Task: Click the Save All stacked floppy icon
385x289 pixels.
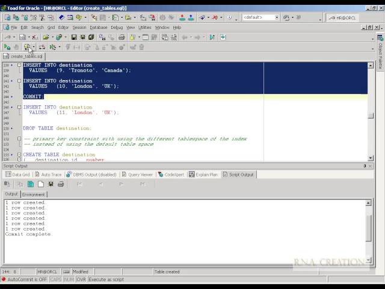Action: (x=91, y=37)
